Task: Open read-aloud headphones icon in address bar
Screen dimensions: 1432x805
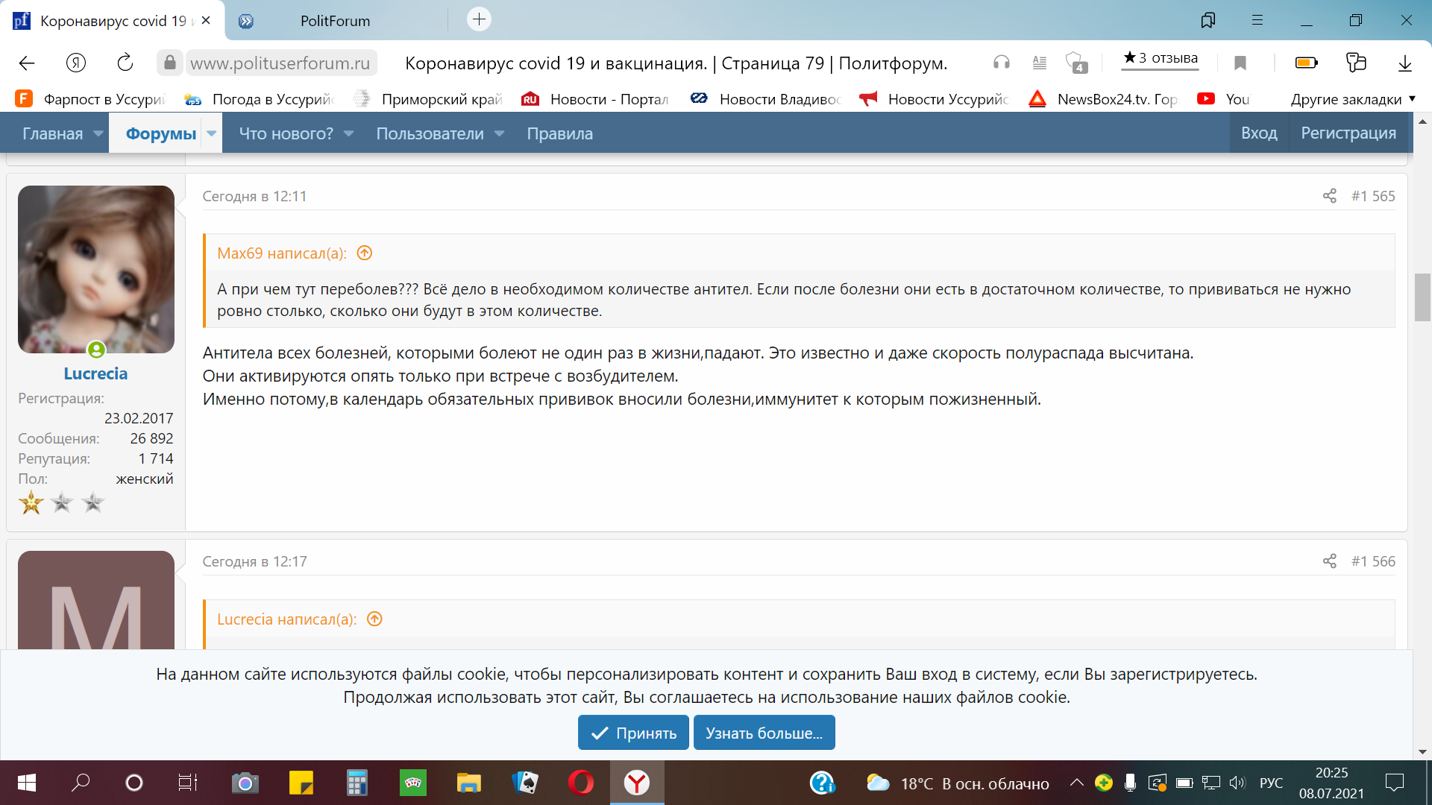Action: tap(1001, 63)
